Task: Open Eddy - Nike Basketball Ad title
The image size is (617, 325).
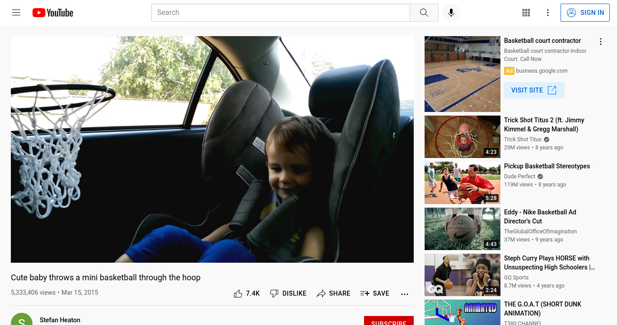Action: 540,217
